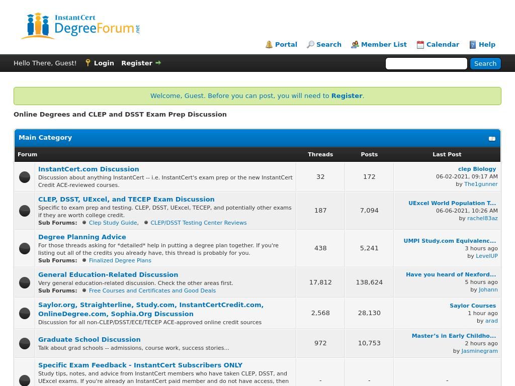Click the 'Main Category' header title
This screenshot has width=515, height=386.
tap(45, 138)
